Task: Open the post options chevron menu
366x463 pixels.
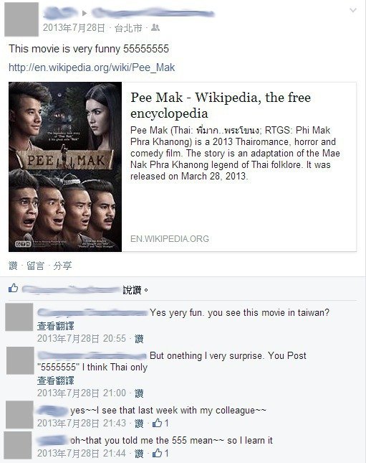Action: [x=352, y=11]
